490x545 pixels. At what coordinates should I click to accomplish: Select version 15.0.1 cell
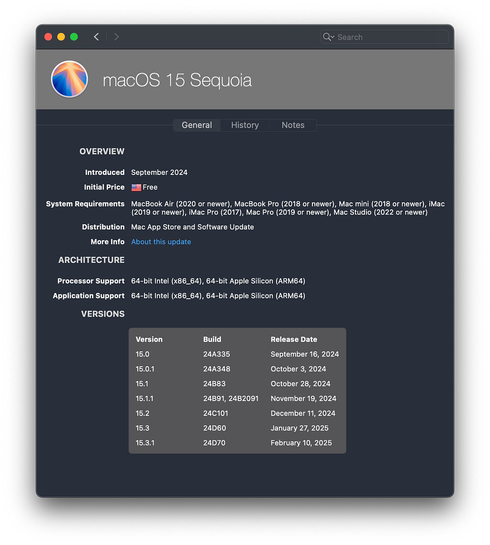pyautogui.click(x=145, y=369)
